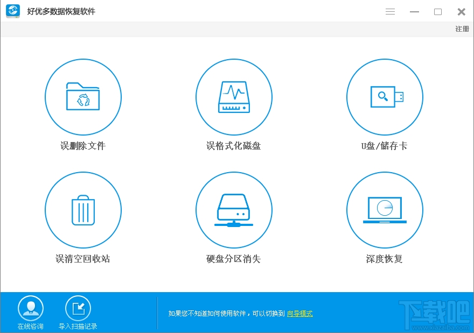Close the data recovery window
474x333 pixels.
461,12
